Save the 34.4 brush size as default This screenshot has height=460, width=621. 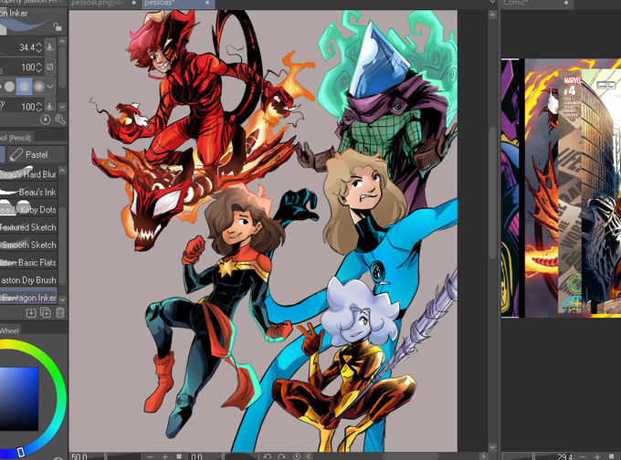click(50, 47)
